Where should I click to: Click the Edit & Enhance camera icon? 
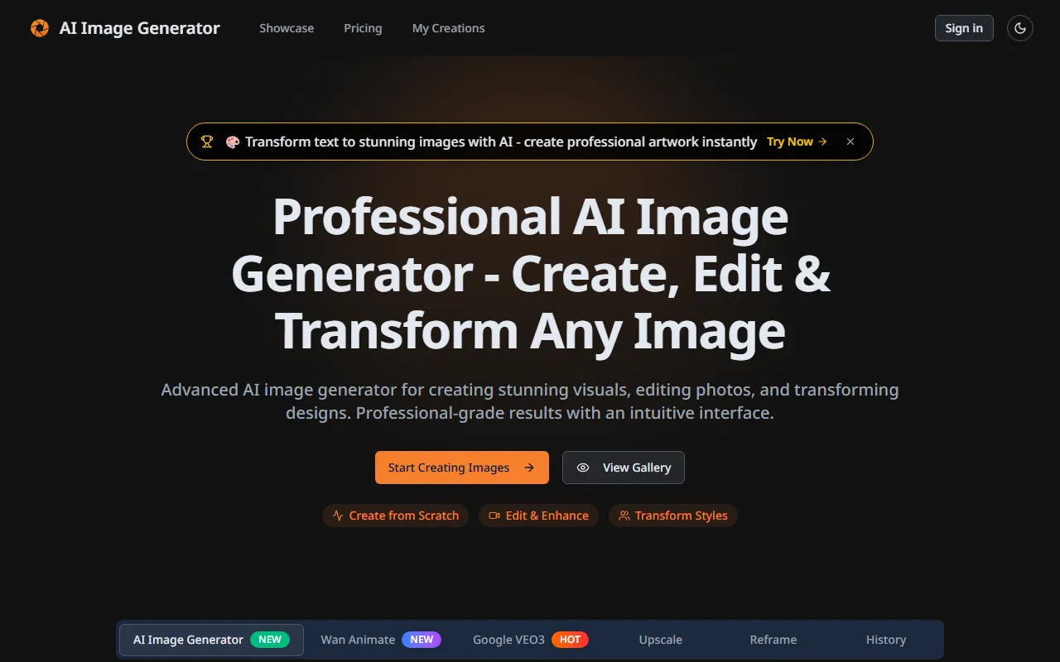pyautogui.click(x=494, y=516)
